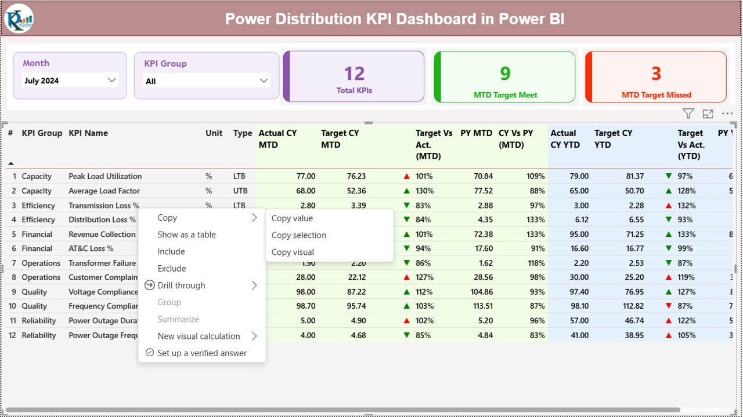This screenshot has height=417, width=743.
Task: Expand the Drill through submenu chevron
Action: click(254, 285)
